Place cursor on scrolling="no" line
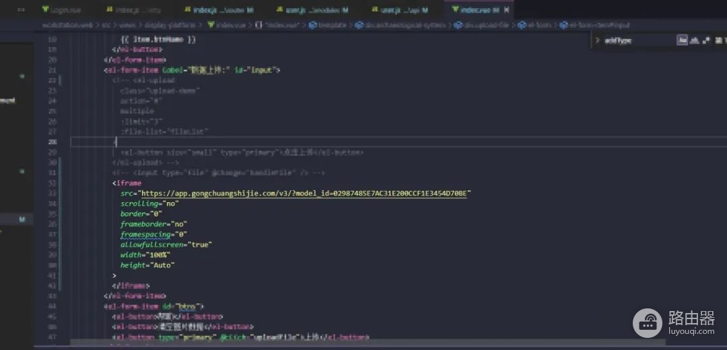 pos(149,204)
